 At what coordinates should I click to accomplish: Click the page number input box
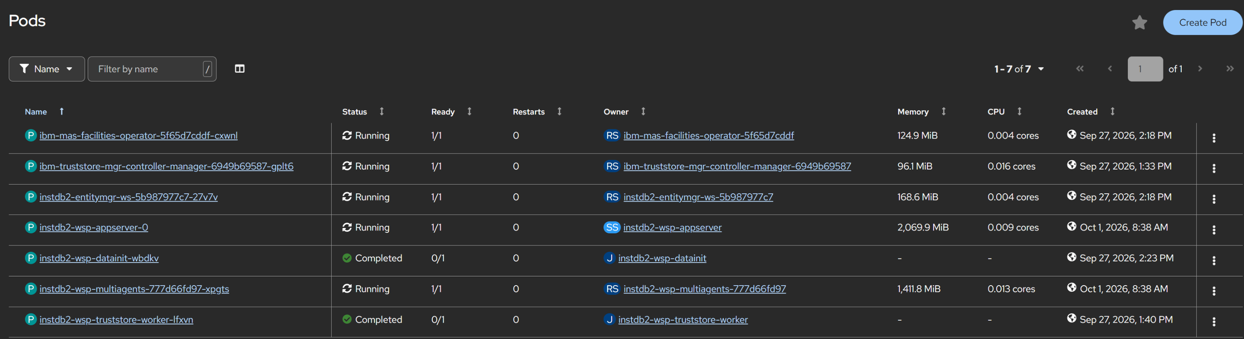point(1145,69)
